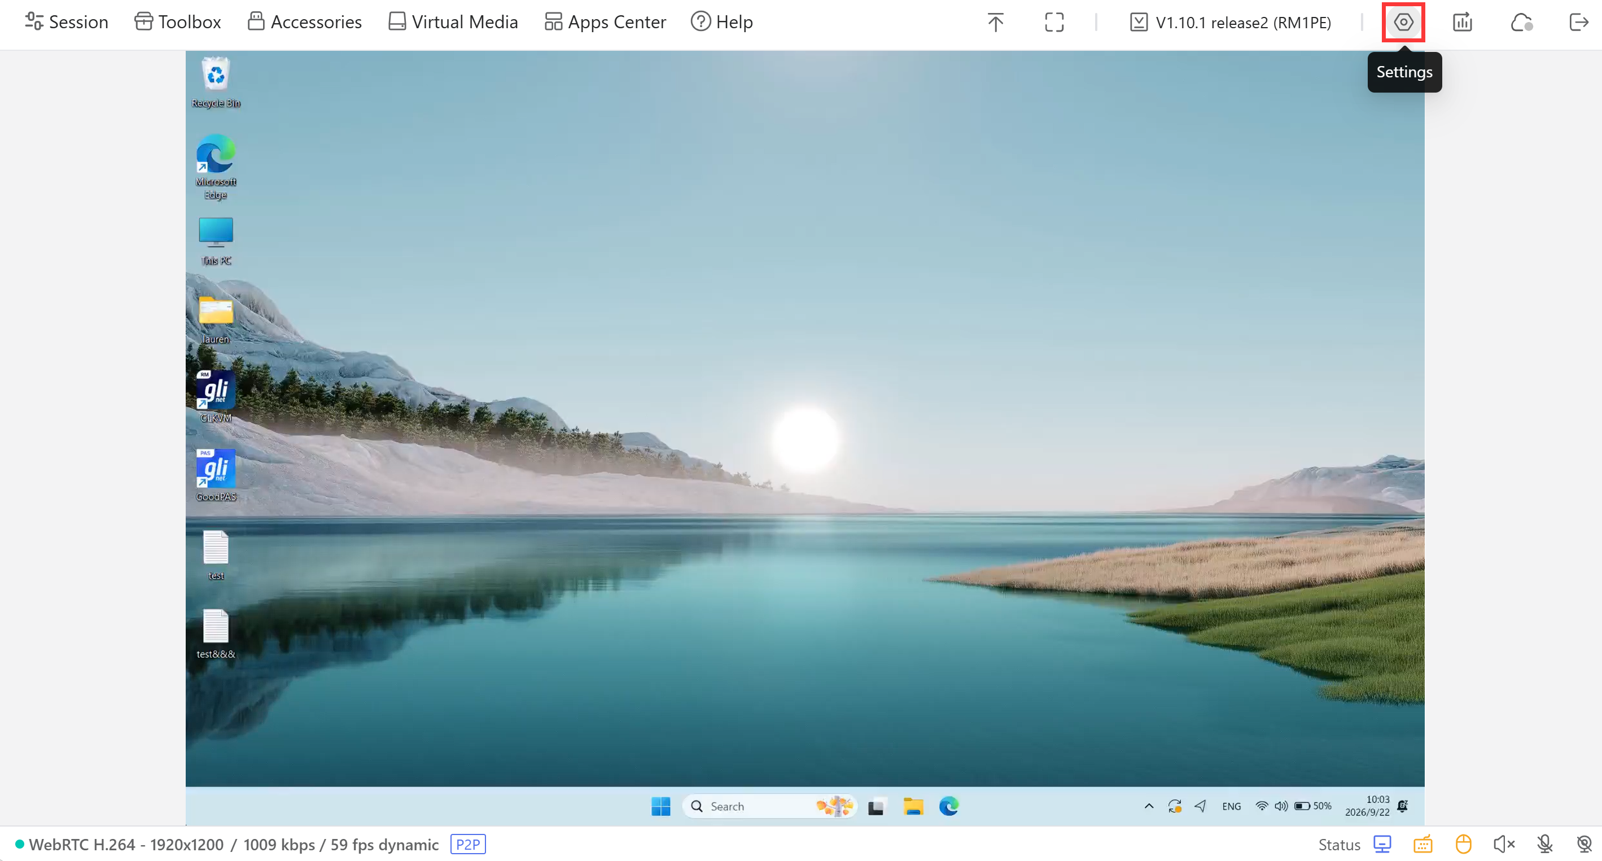The image size is (1602, 861).
Task: Open the Accessories menu
Action: (x=305, y=22)
